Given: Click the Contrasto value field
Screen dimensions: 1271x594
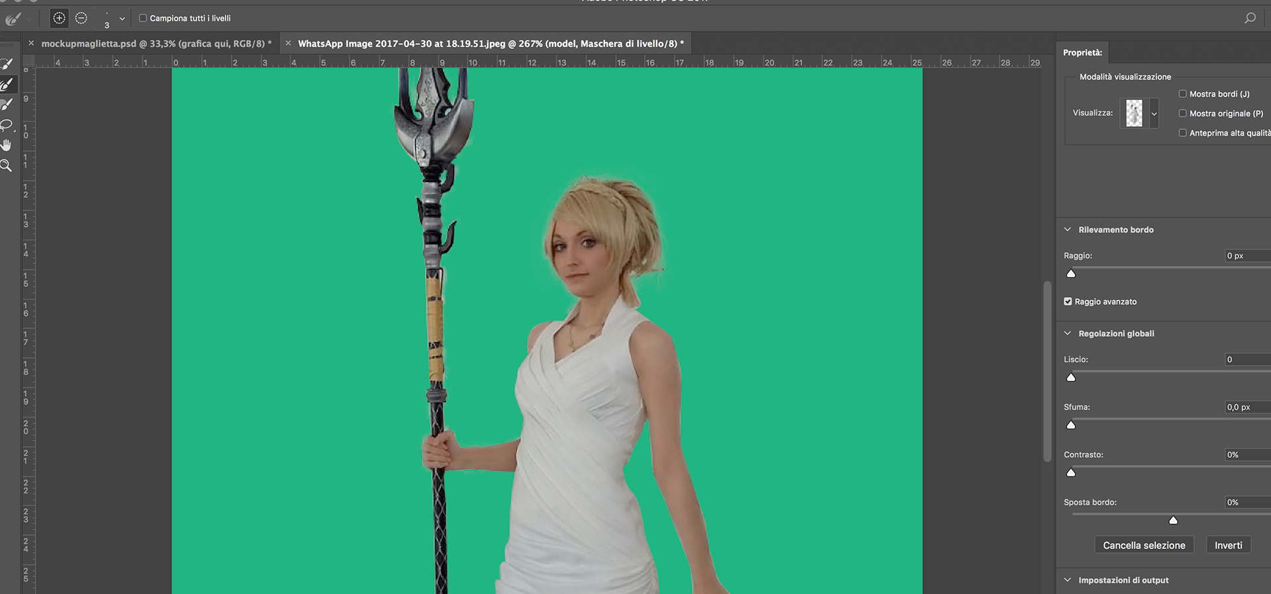Looking at the screenshot, I should point(1247,454).
